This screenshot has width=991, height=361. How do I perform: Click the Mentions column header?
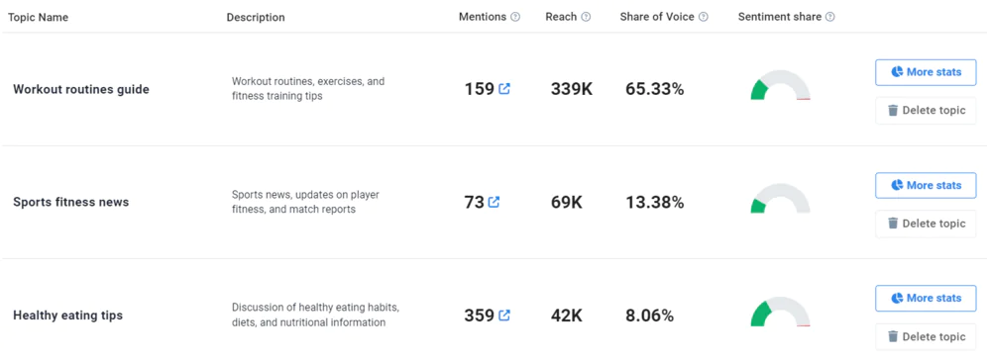tap(483, 17)
